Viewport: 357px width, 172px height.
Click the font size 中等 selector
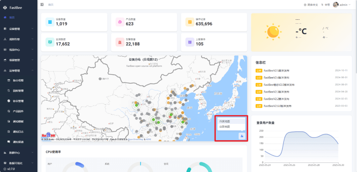(x=325, y=5)
